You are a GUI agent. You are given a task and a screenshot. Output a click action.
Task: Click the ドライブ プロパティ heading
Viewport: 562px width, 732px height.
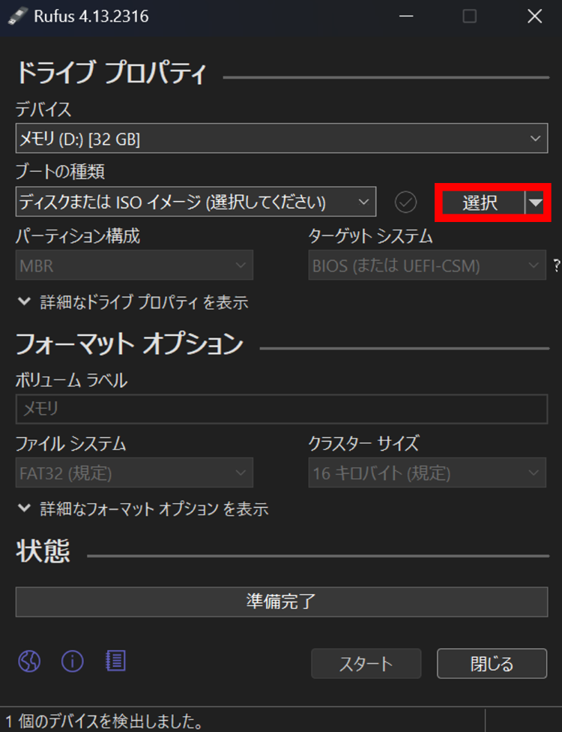tap(111, 72)
